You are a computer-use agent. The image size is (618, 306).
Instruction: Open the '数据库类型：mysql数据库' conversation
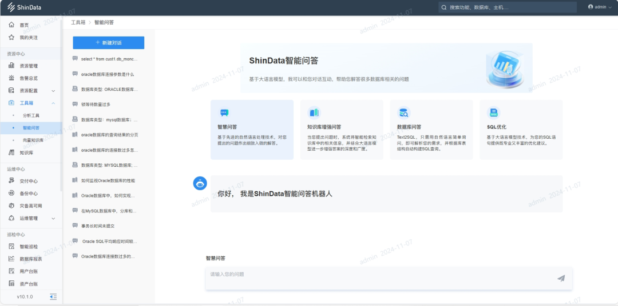pyautogui.click(x=108, y=119)
